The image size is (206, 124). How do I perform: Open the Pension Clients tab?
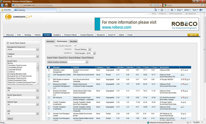tap(71, 35)
